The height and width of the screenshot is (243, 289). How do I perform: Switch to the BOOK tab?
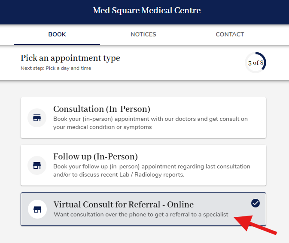tap(57, 34)
